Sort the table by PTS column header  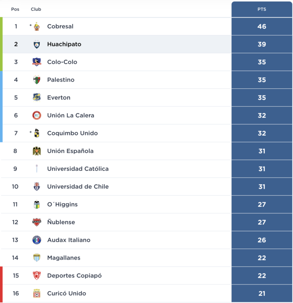(x=262, y=9)
